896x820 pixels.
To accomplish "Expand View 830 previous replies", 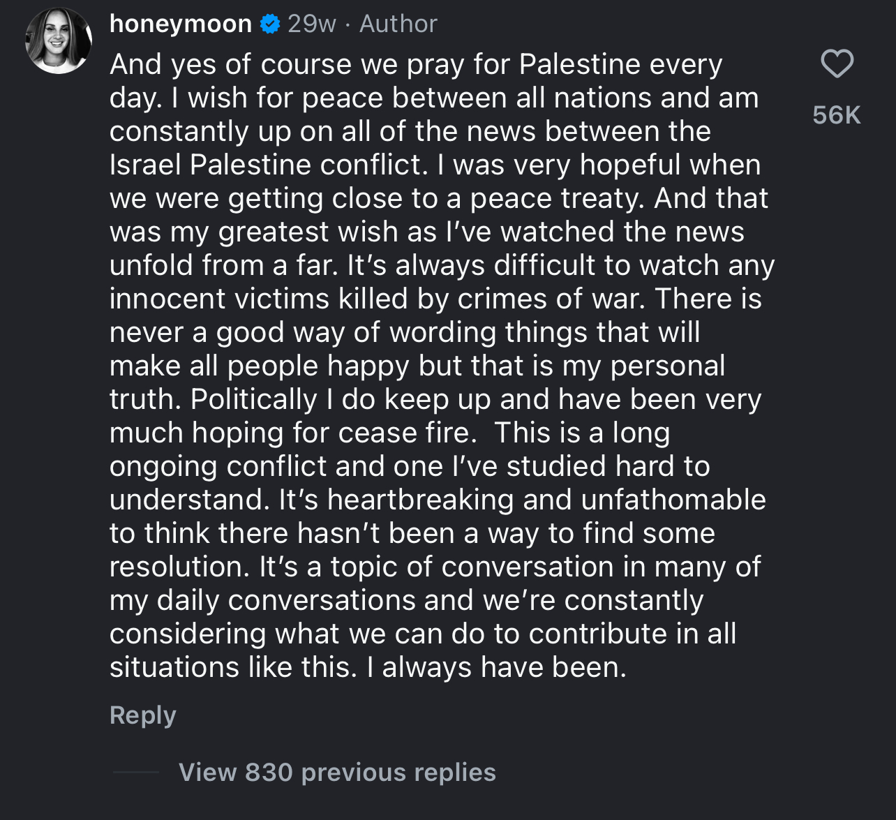I will (x=337, y=773).
